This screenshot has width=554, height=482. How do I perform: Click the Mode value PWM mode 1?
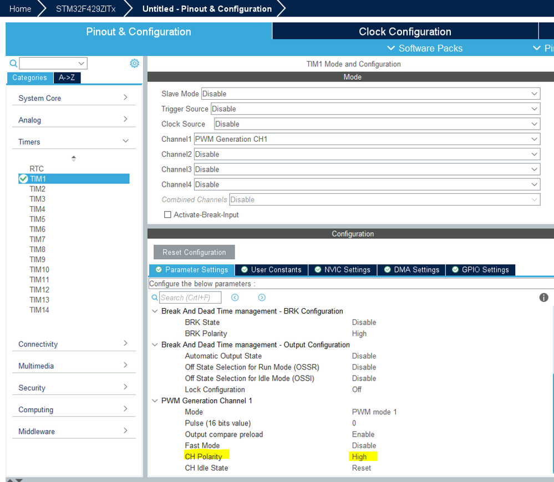point(374,412)
